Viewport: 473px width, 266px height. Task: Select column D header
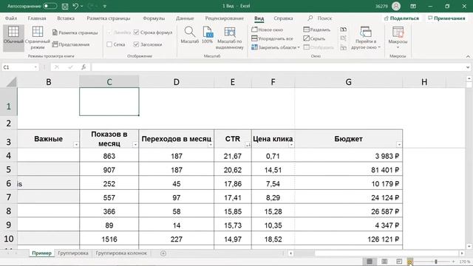coord(177,82)
